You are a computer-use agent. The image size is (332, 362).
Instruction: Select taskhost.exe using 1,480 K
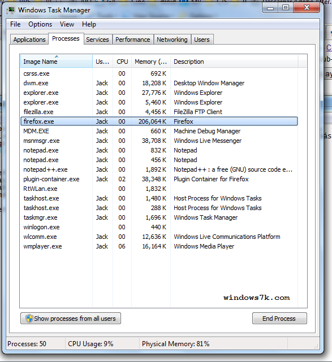pyautogui.click(x=159, y=198)
